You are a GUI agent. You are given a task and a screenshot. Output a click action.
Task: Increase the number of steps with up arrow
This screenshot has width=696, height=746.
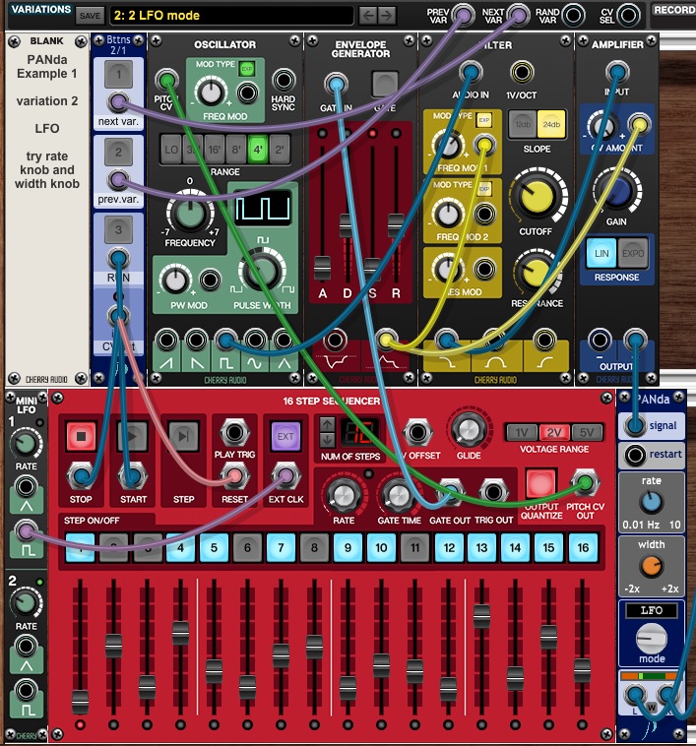(x=328, y=424)
